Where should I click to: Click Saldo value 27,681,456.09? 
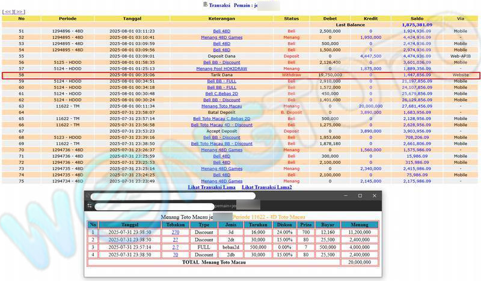[417, 106]
